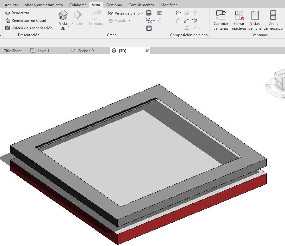Click the Cerrar inactivas icon
This screenshot has height=246, width=285.
coord(239,15)
